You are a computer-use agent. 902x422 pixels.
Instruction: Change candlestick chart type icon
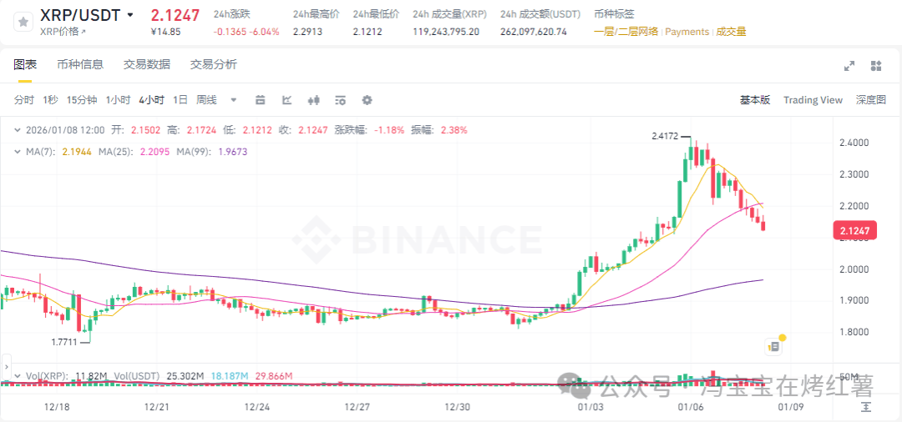pos(314,100)
